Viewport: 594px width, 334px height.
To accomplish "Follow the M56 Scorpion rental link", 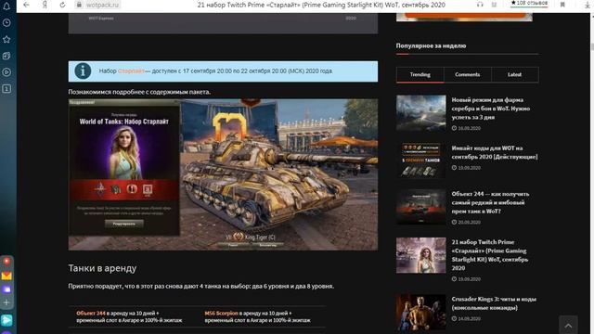I will (221, 314).
